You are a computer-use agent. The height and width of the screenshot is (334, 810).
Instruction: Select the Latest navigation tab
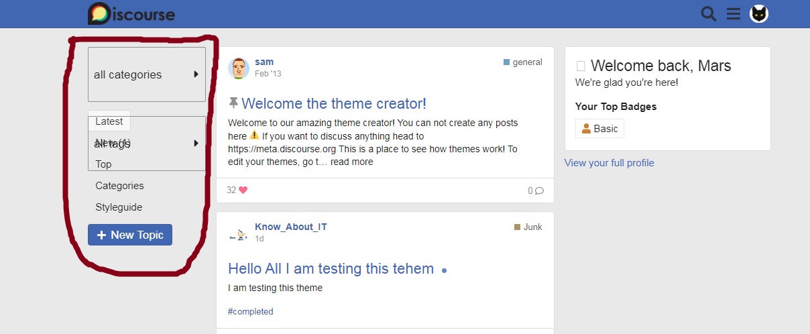click(x=109, y=121)
